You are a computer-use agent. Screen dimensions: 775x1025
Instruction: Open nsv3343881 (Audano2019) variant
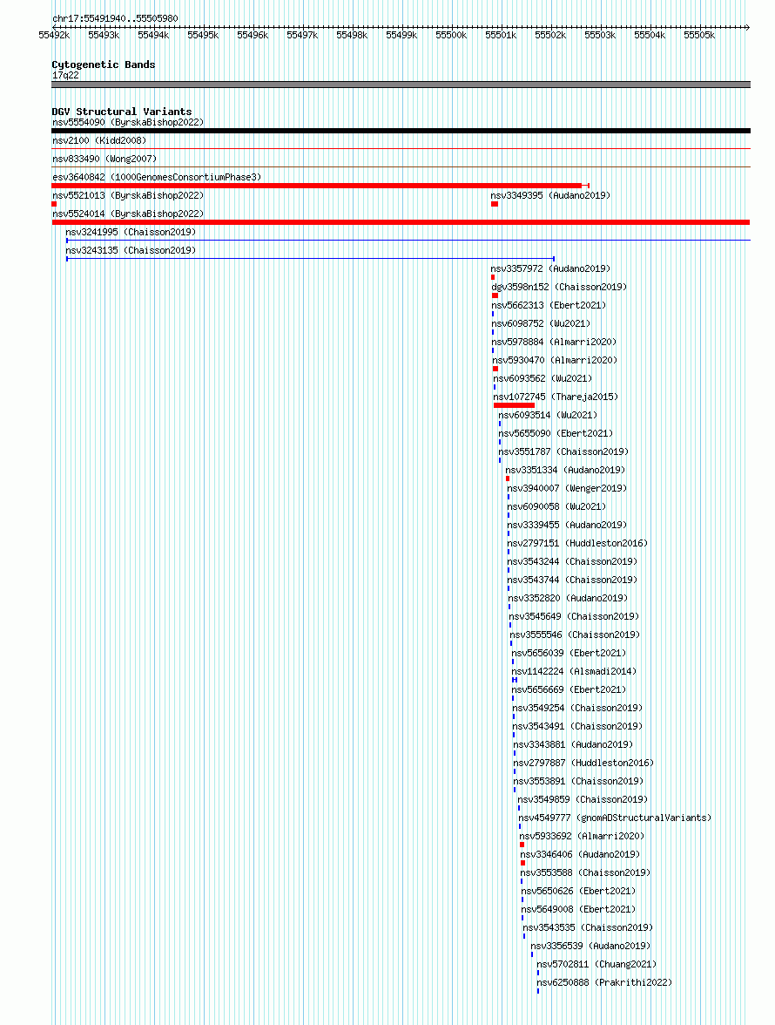[573, 744]
